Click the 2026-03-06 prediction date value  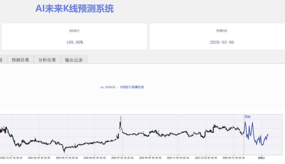click(222, 42)
